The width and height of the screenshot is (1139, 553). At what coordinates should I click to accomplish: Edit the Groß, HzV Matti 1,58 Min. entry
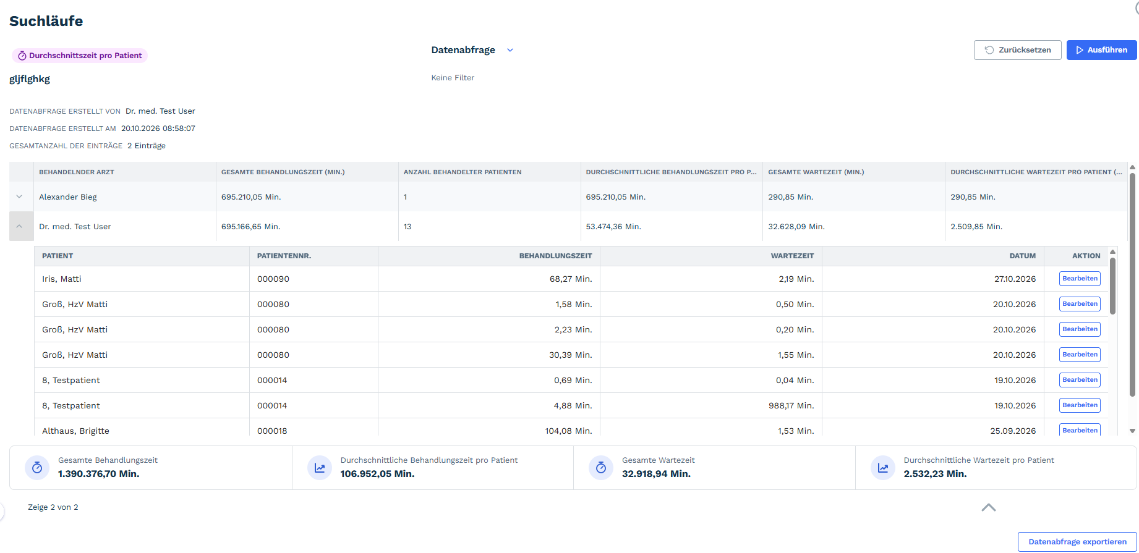pos(1080,304)
